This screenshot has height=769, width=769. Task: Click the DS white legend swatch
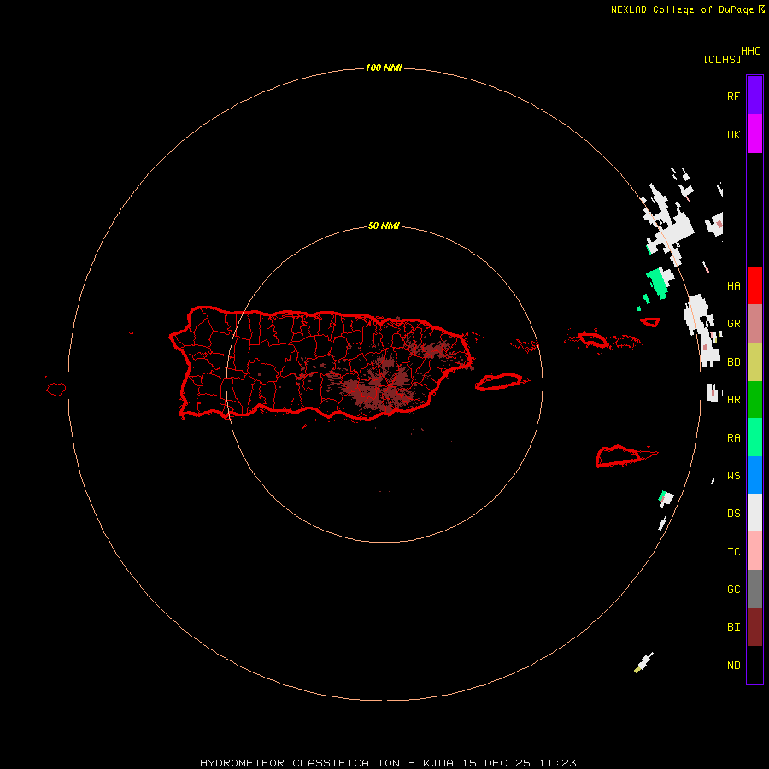pos(754,513)
